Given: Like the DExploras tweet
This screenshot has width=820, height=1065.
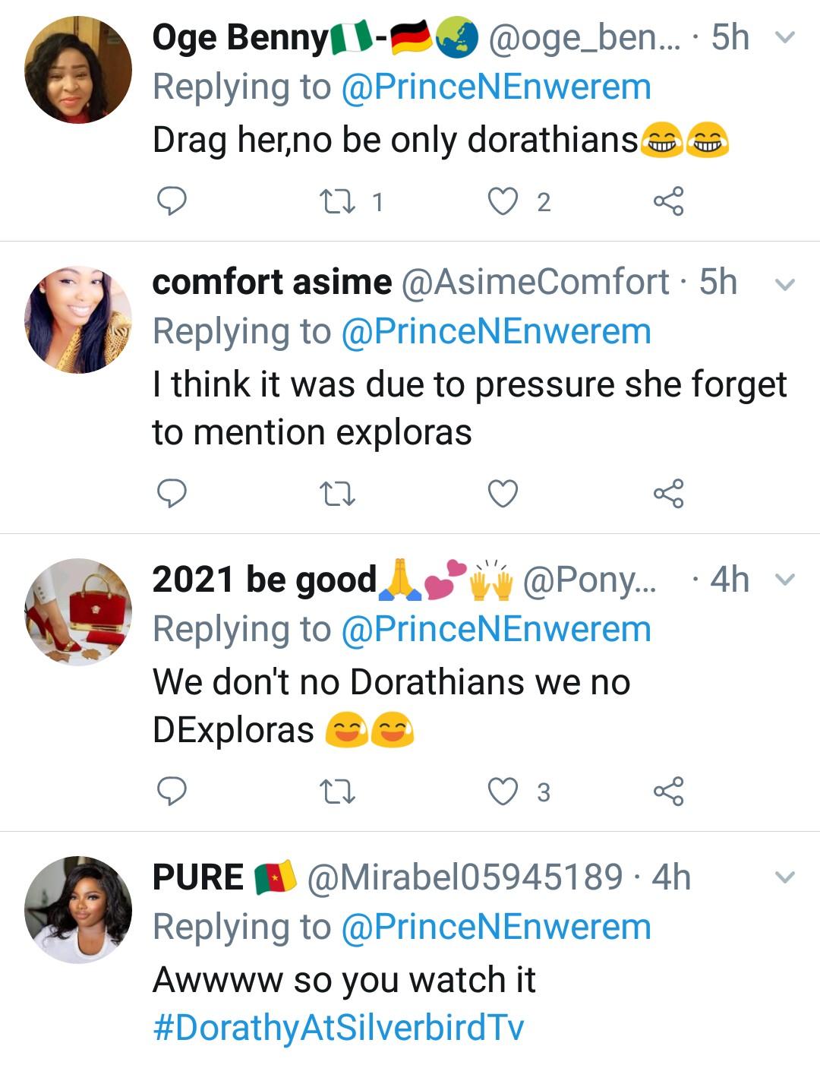Looking at the screenshot, I should pyautogui.click(x=502, y=792).
